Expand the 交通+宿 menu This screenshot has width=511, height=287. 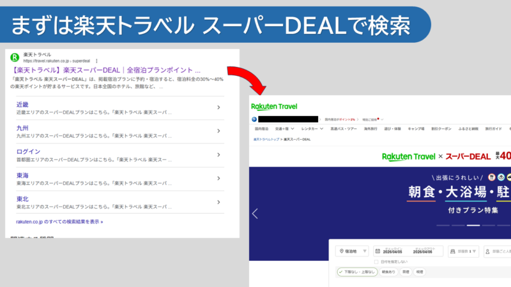tap(284, 129)
